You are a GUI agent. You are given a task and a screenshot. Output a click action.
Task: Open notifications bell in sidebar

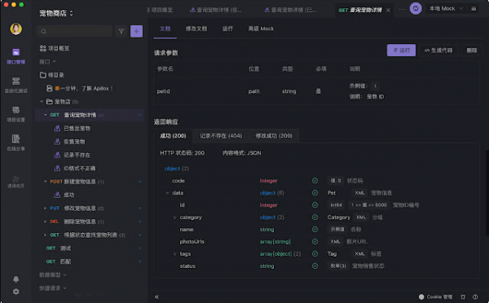(16, 279)
